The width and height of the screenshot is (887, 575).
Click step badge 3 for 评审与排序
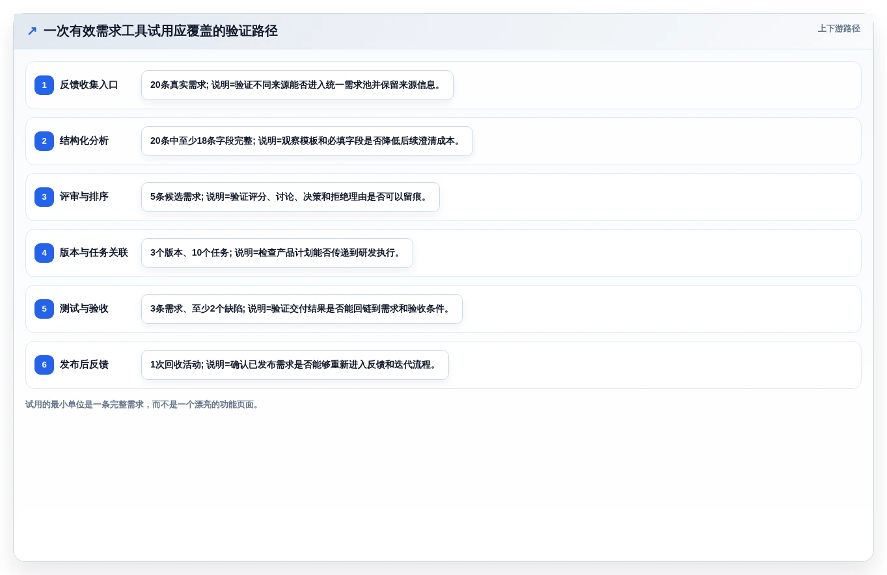(44, 197)
